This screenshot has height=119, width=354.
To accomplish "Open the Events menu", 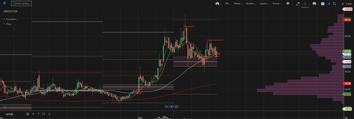I will coord(277,4).
